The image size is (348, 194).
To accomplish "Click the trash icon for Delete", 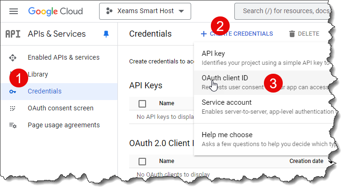I will pyautogui.click(x=292, y=34).
